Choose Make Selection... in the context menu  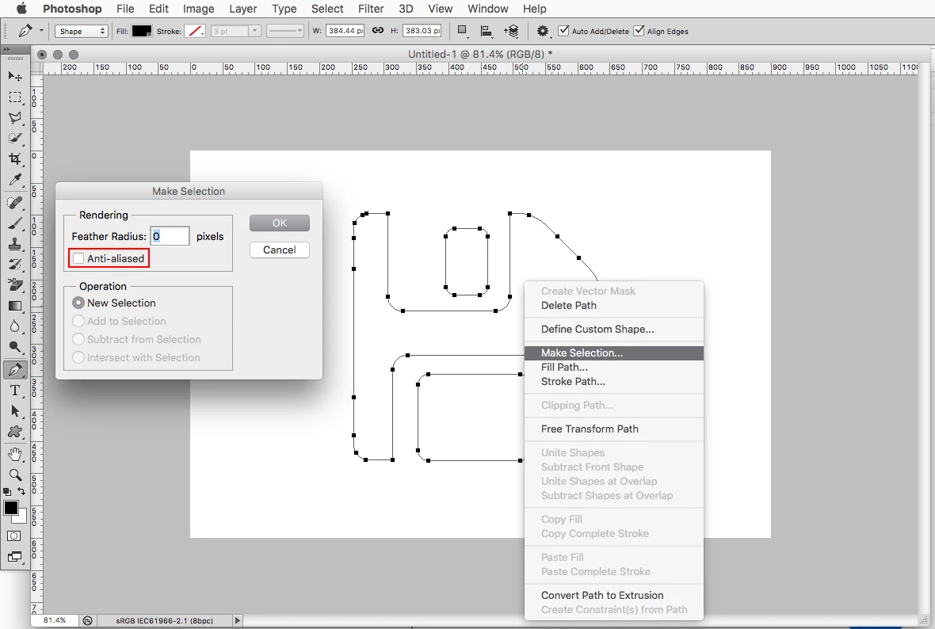tap(613, 353)
